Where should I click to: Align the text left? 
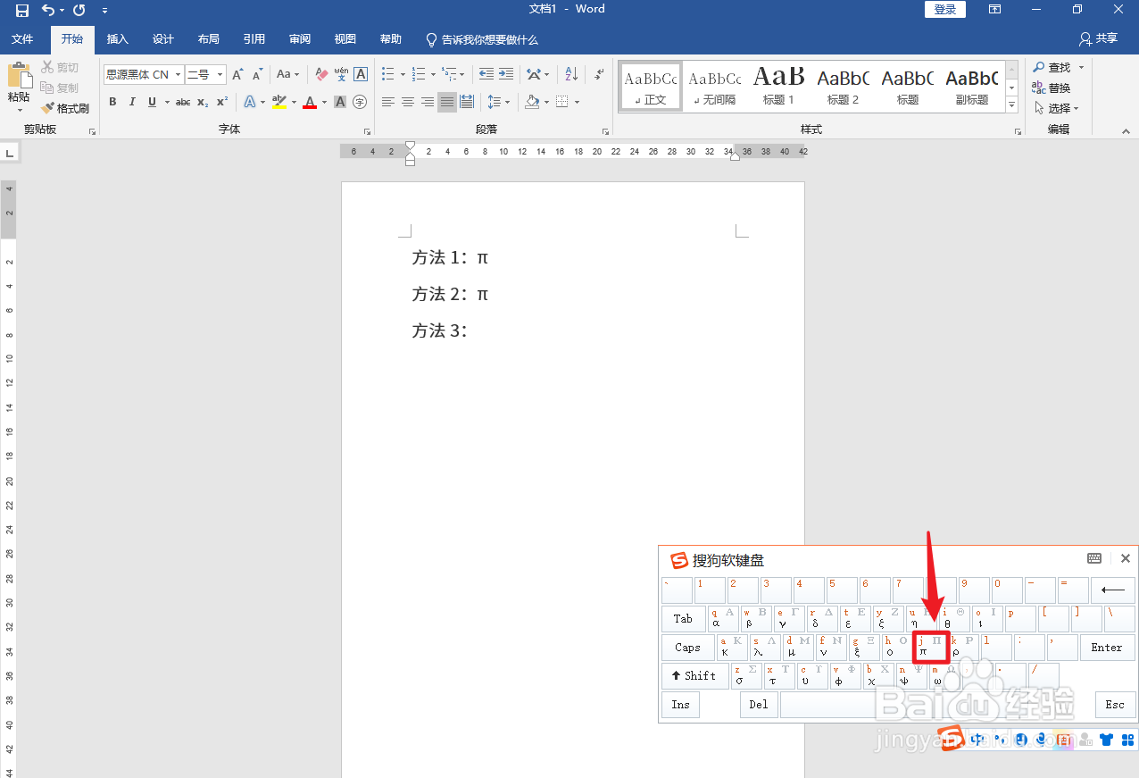387,102
